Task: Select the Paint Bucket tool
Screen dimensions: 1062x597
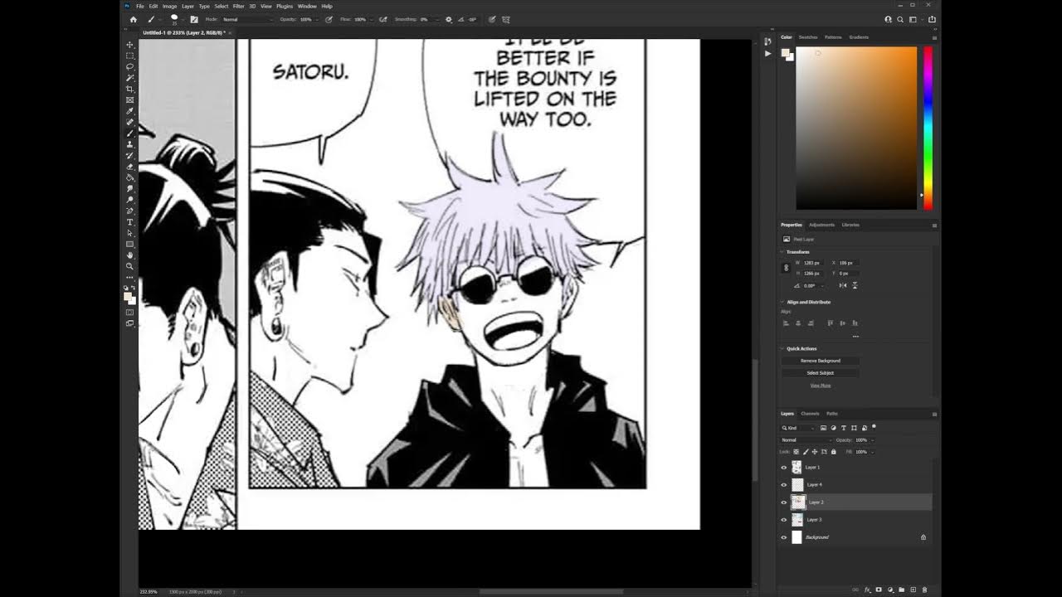Action: tap(129, 177)
